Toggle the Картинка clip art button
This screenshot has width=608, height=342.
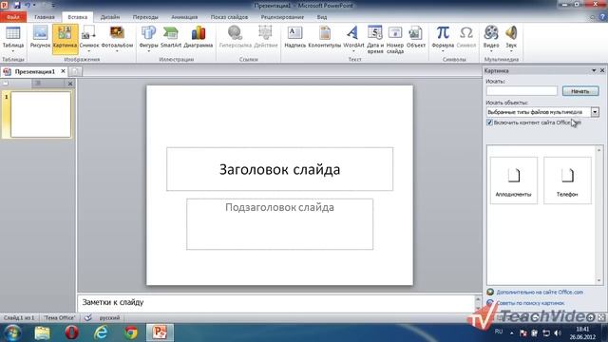click(66, 38)
